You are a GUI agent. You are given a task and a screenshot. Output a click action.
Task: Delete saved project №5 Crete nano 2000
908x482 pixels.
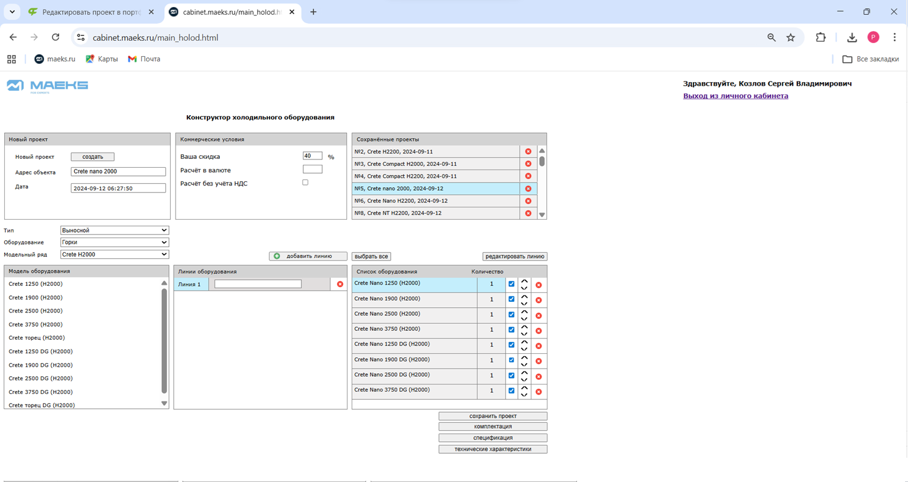(x=528, y=189)
